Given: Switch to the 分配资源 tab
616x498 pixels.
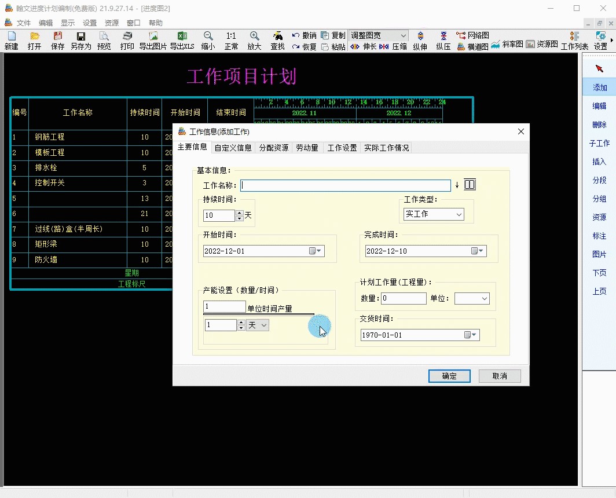Looking at the screenshot, I should 273,148.
